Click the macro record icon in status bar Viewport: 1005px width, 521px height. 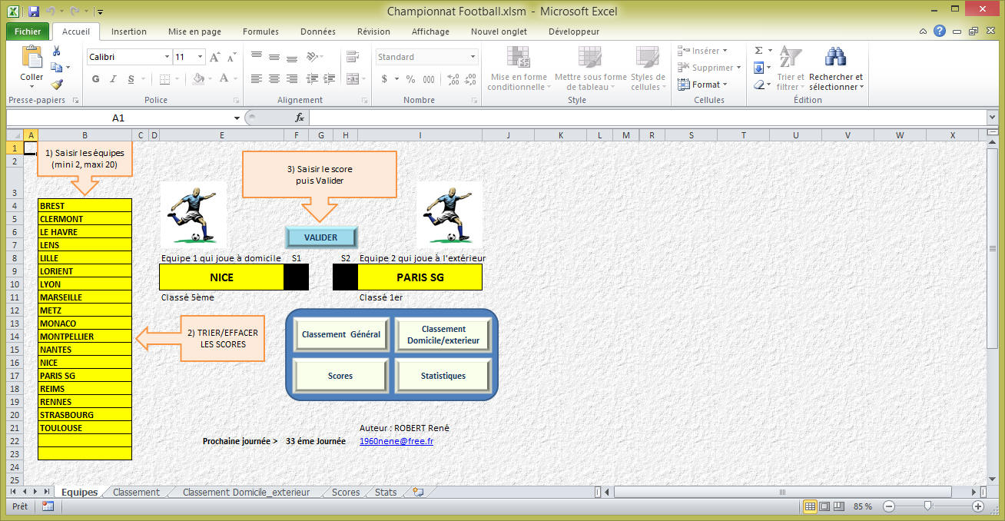pyautogui.click(x=48, y=506)
